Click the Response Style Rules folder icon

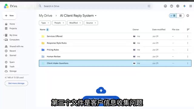pyautogui.click(x=43, y=43)
